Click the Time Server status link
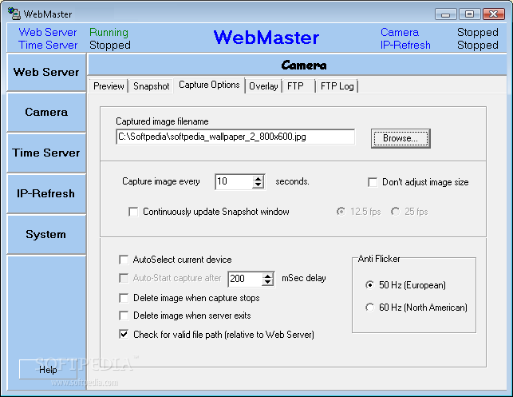 pos(48,45)
